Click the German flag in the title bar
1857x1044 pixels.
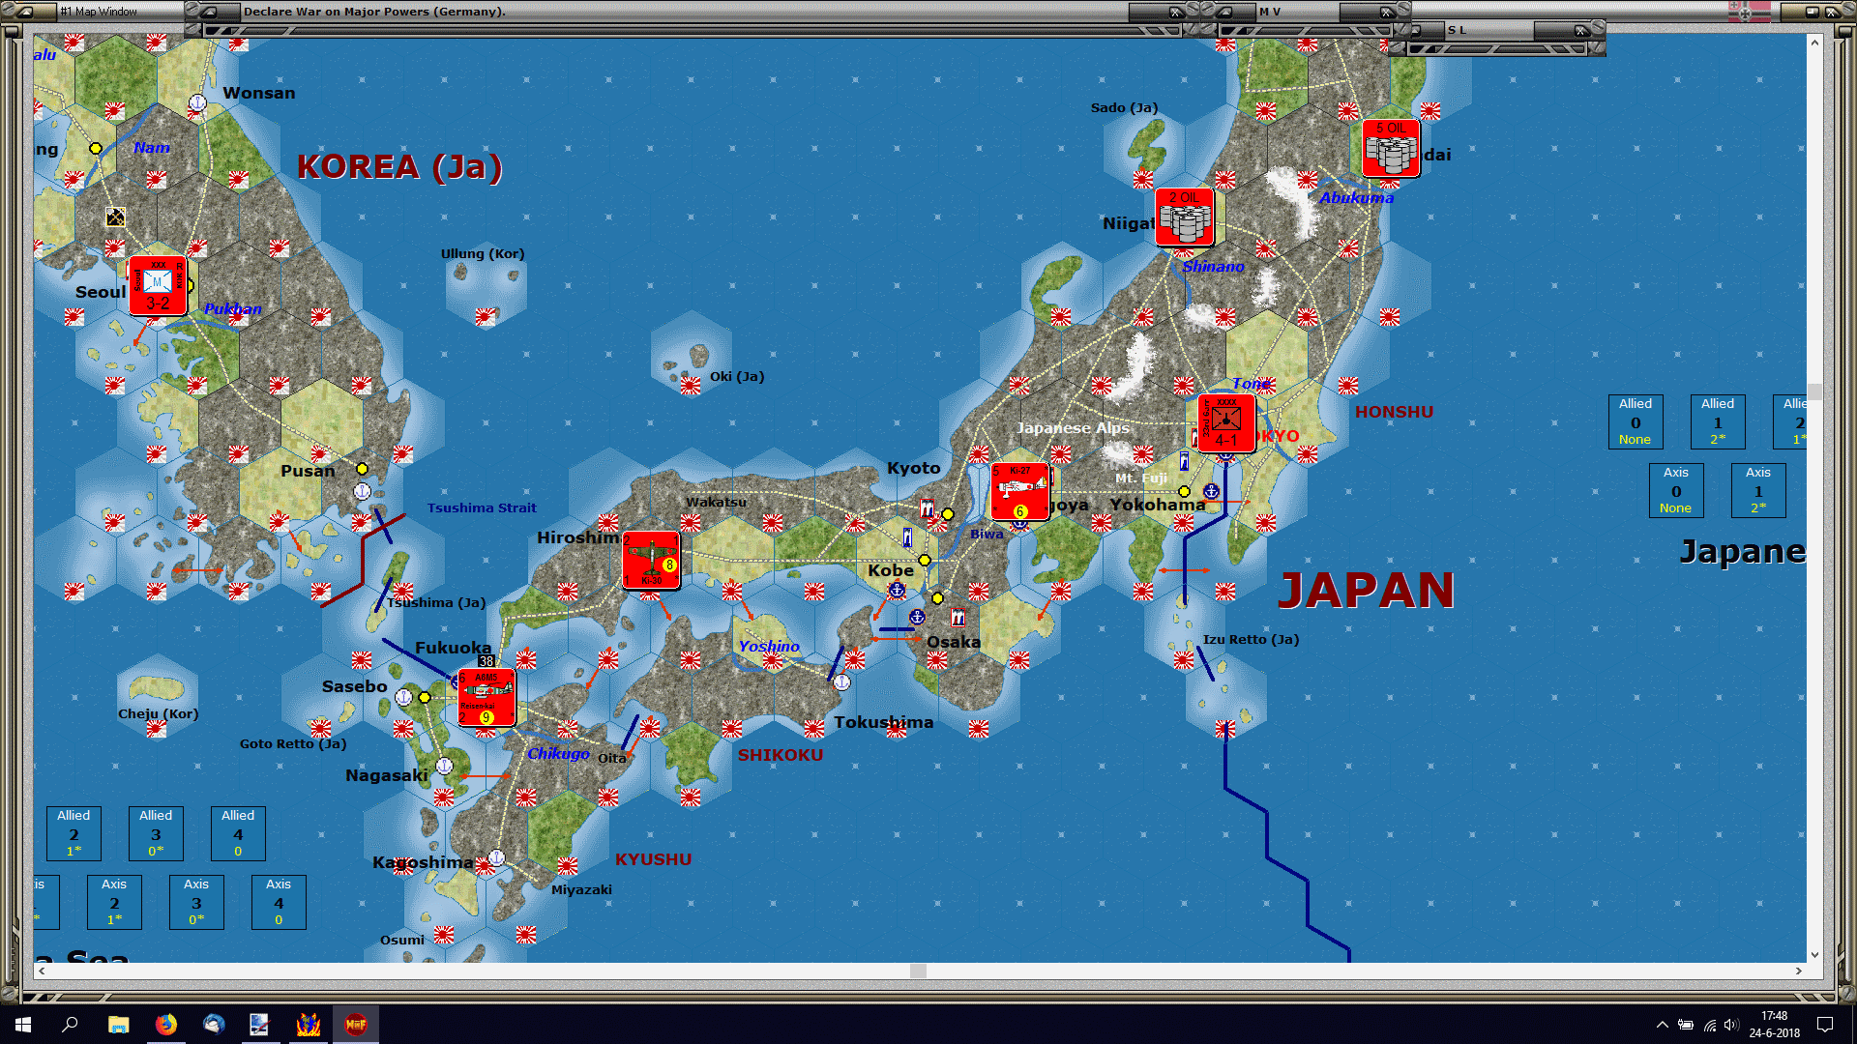(1750, 12)
